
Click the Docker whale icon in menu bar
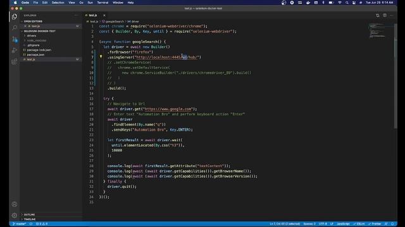[x=308, y=3]
